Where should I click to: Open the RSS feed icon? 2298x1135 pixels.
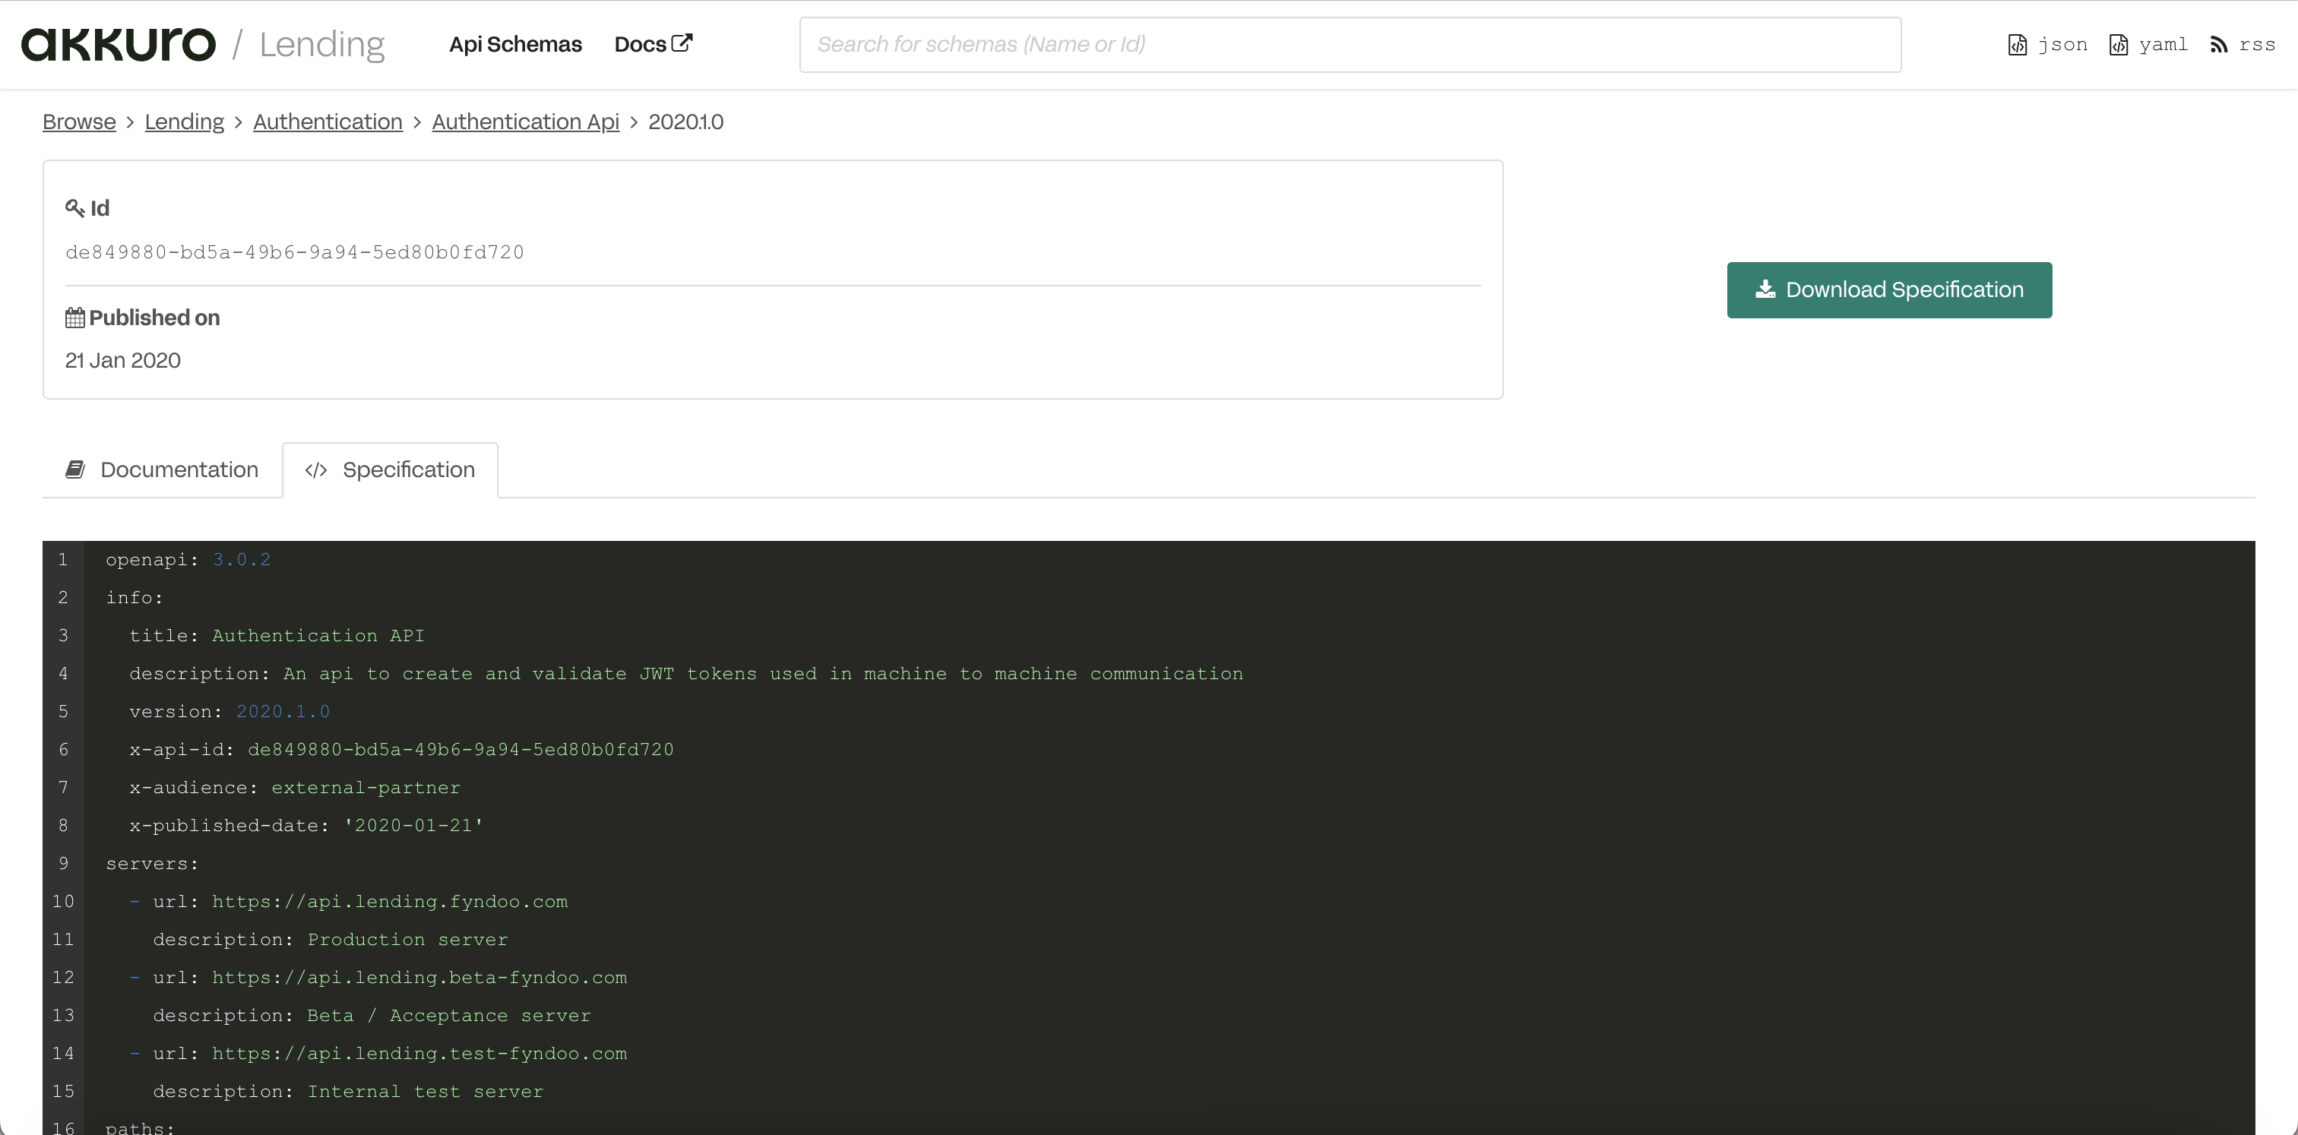point(2219,44)
